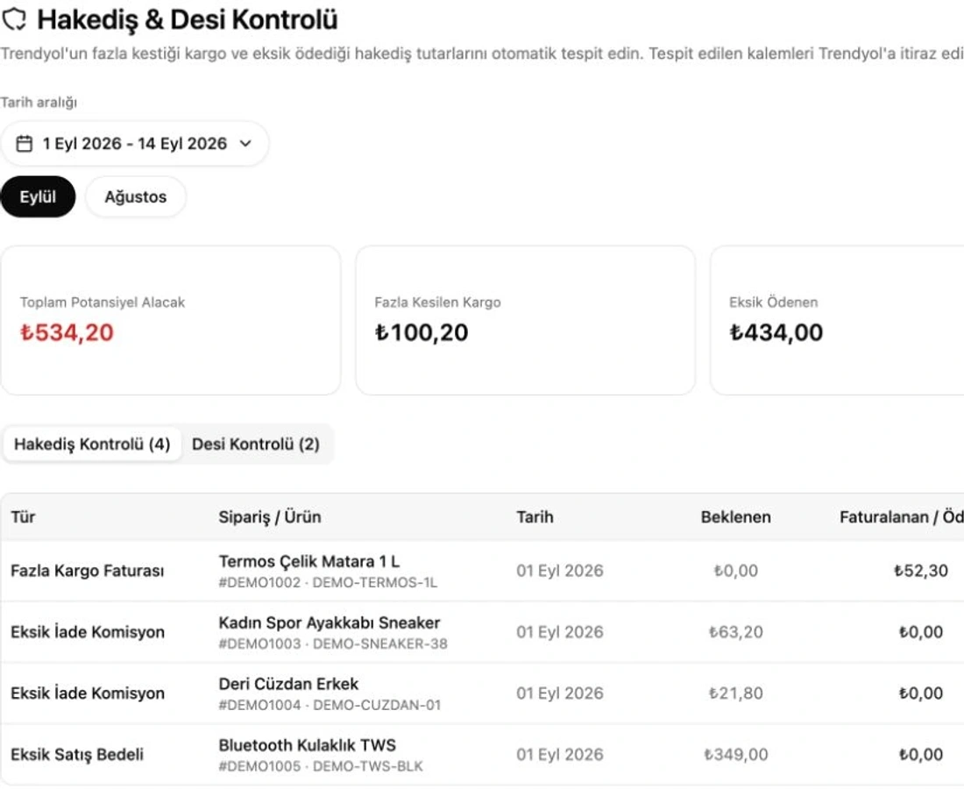The width and height of the screenshot is (964, 789).
Task: Click the date in Deri Cüzdan Erkek row
Action: pos(560,693)
